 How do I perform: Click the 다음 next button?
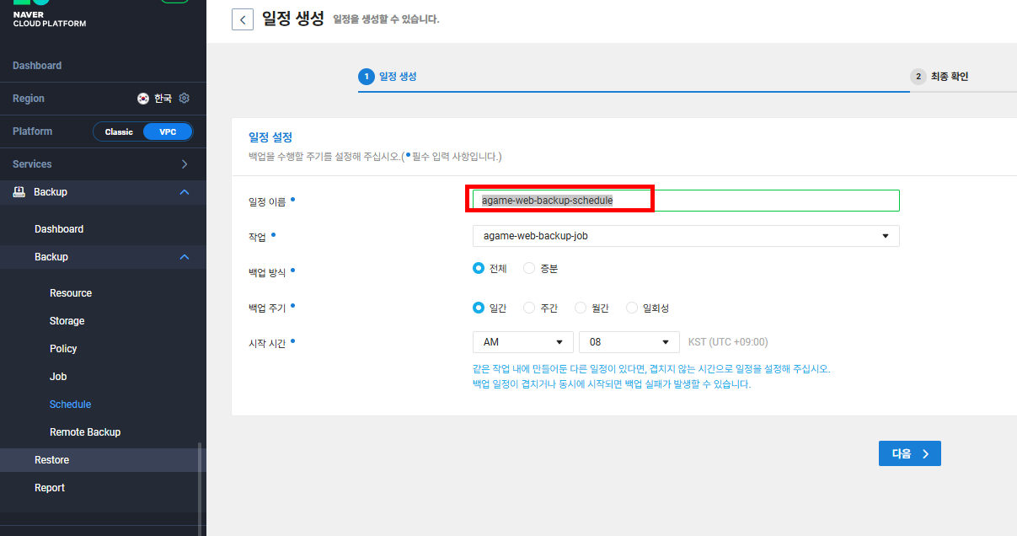coord(910,453)
